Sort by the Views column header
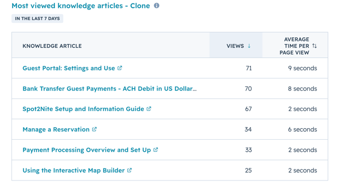This screenshot has width=337, height=182. [x=235, y=46]
